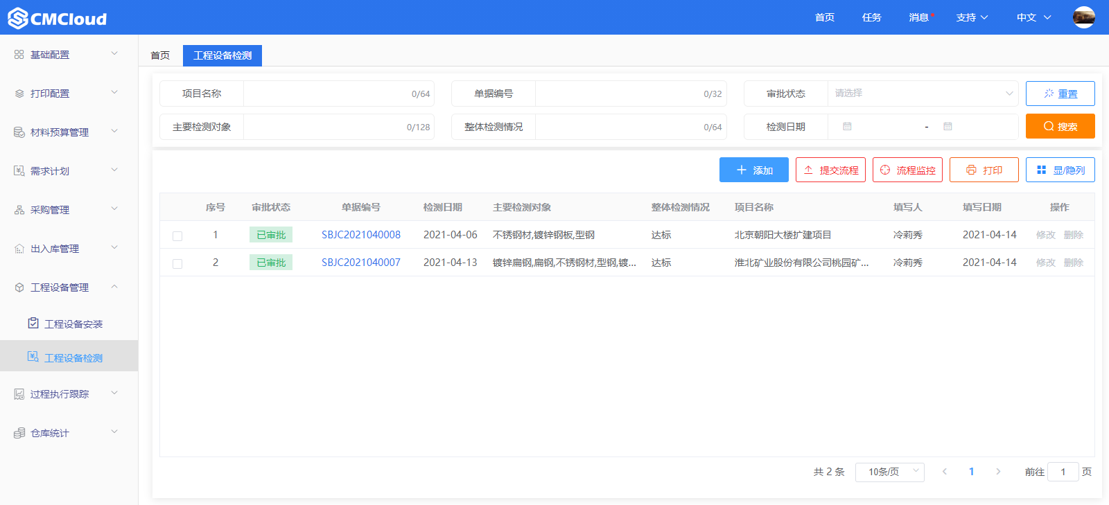Click the 打印配置 layers icon in sidebar
This screenshot has height=505, width=1109.
(x=19, y=93)
